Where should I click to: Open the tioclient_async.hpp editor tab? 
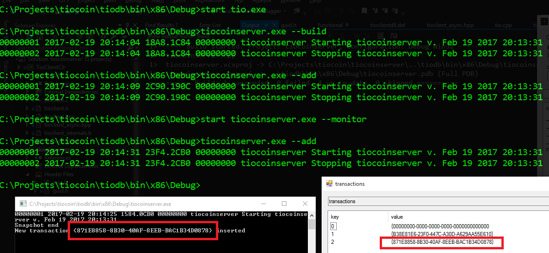click(x=449, y=25)
